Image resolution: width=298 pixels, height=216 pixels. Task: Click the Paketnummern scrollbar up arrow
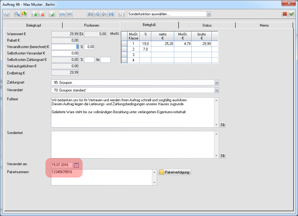click(155, 172)
